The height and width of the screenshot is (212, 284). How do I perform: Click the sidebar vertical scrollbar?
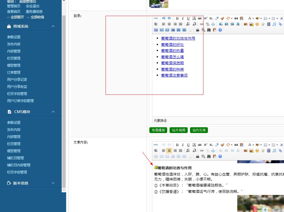click(x=64, y=100)
